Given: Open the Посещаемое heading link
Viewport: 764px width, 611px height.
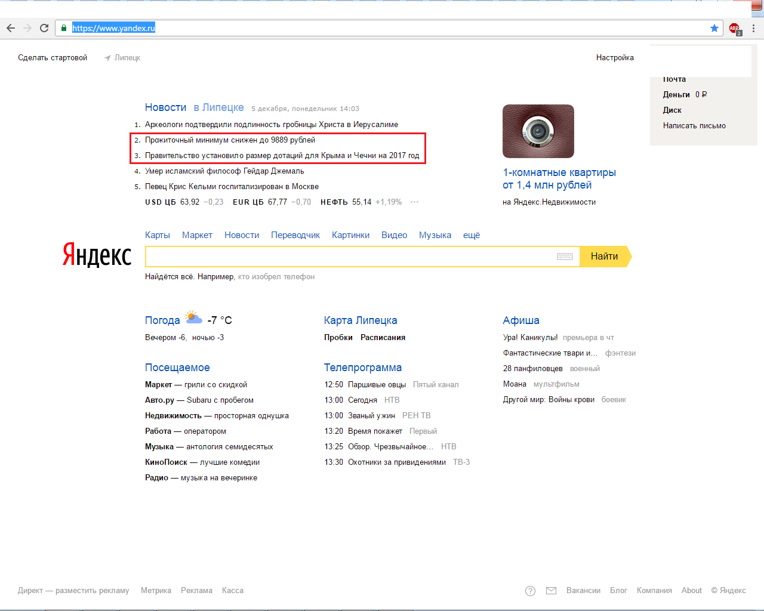Looking at the screenshot, I should 177,368.
